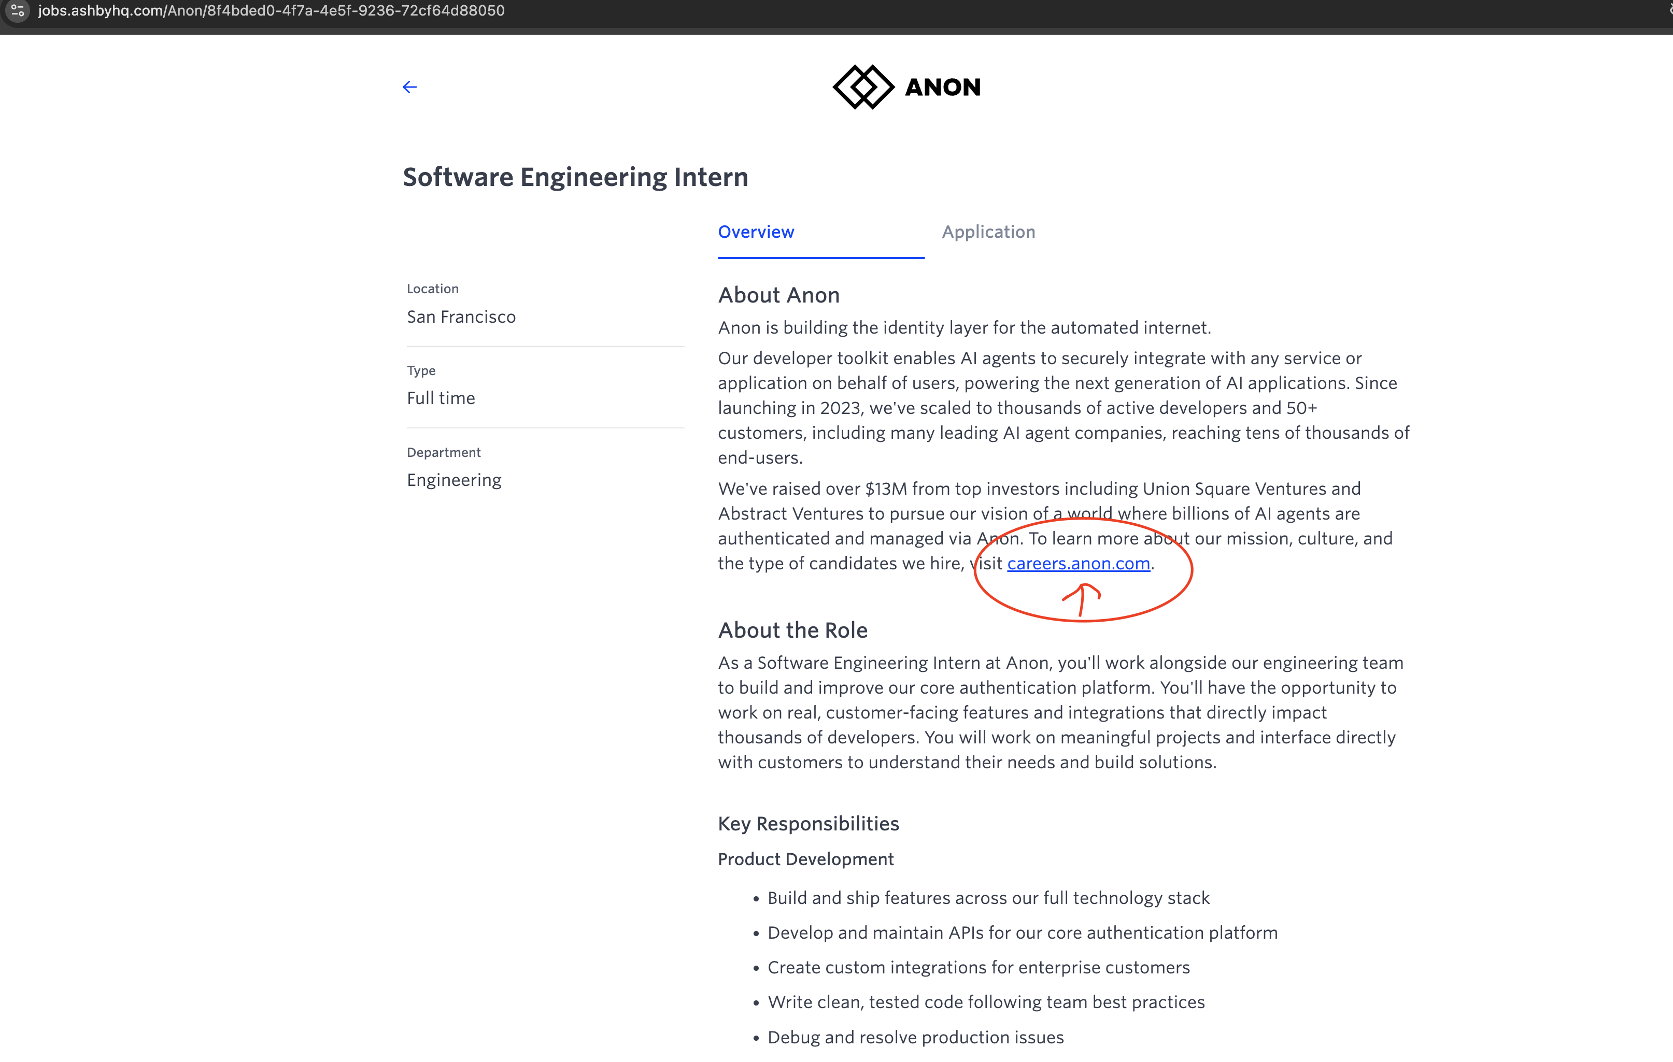
Task: Click the blue back arrow icon
Action: pos(410,87)
